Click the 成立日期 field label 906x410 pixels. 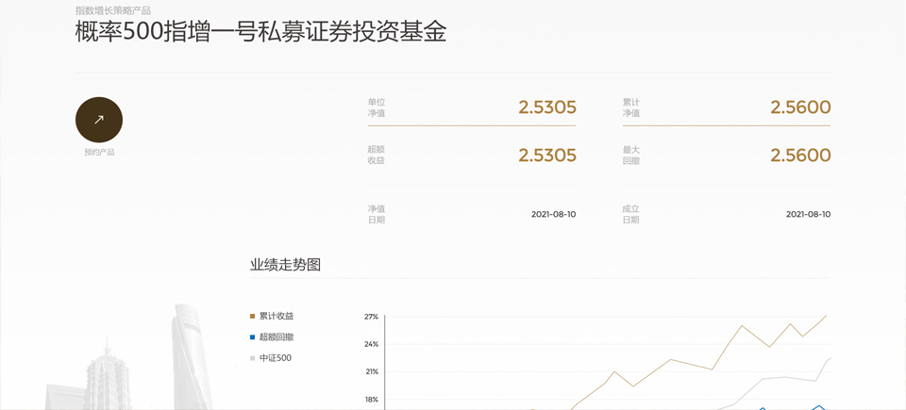tap(631, 214)
